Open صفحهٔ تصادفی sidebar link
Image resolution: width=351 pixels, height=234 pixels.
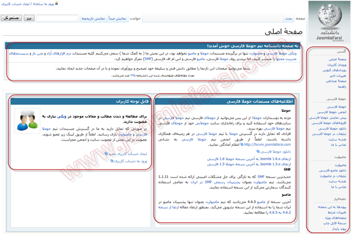click(336, 81)
